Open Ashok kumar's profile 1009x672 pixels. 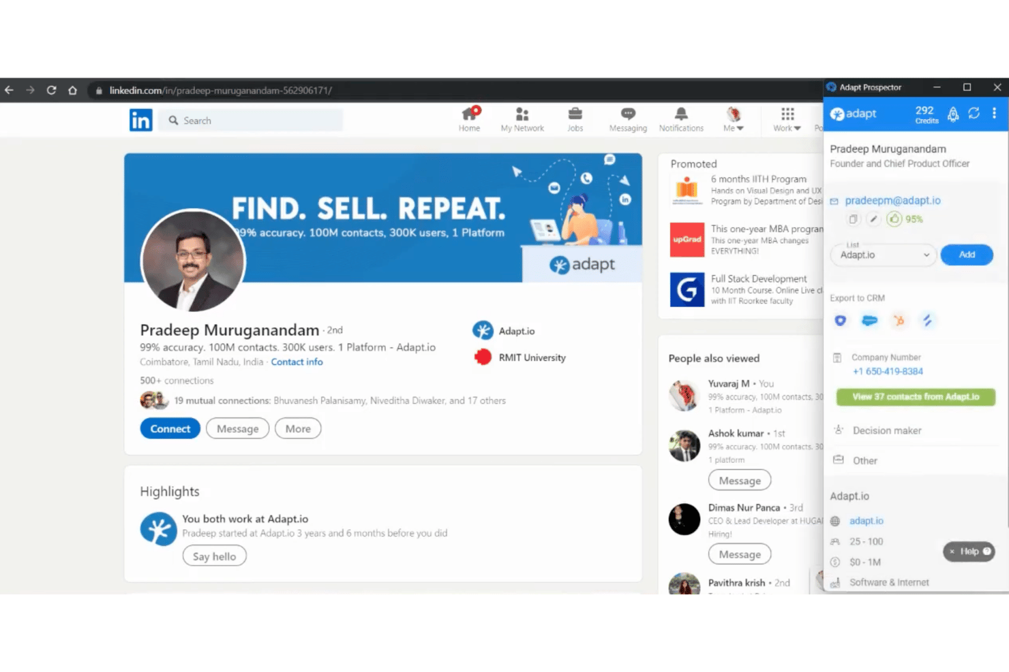point(736,434)
